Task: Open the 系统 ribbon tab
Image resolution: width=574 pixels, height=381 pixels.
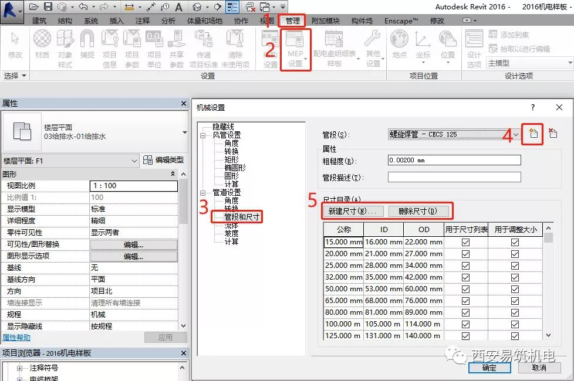Action: click(x=91, y=21)
